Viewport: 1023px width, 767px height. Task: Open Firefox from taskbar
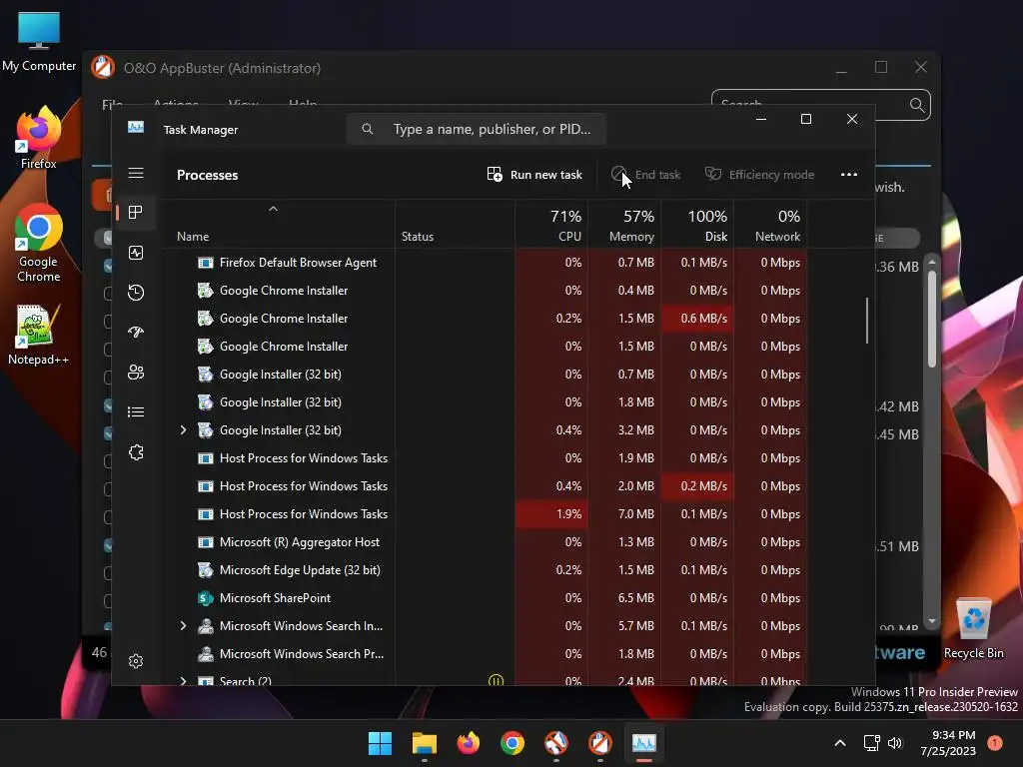click(468, 743)
